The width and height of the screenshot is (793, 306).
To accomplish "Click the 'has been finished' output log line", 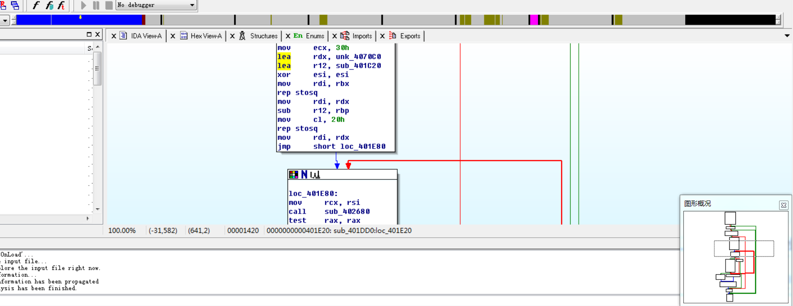I will click(38, 289).
